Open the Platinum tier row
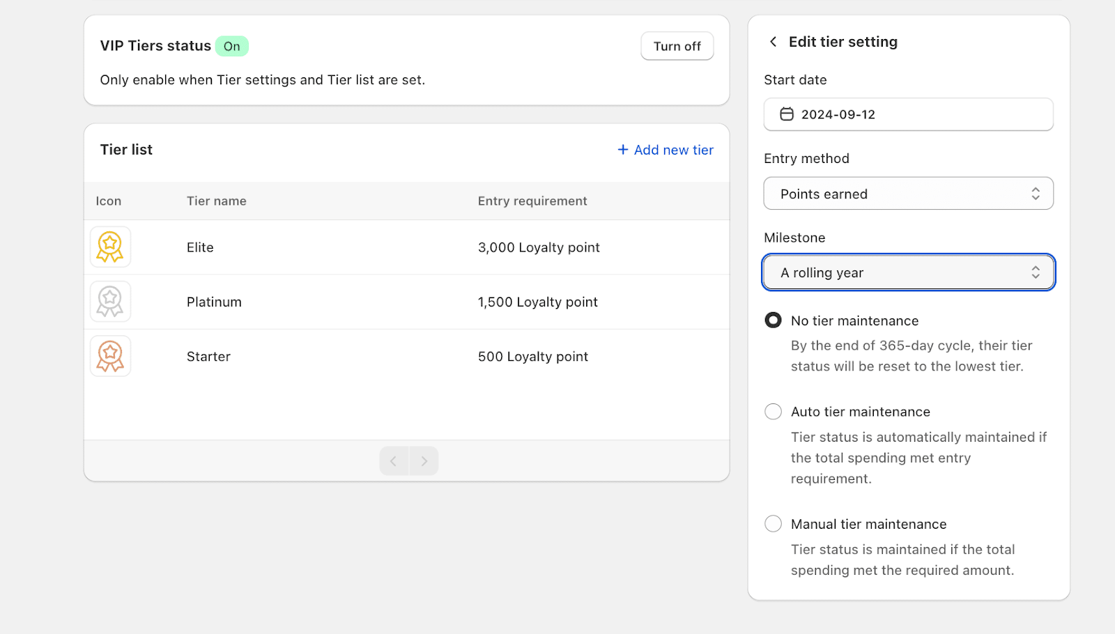Viewport: 1115px width, 634px height. point(214,302)
